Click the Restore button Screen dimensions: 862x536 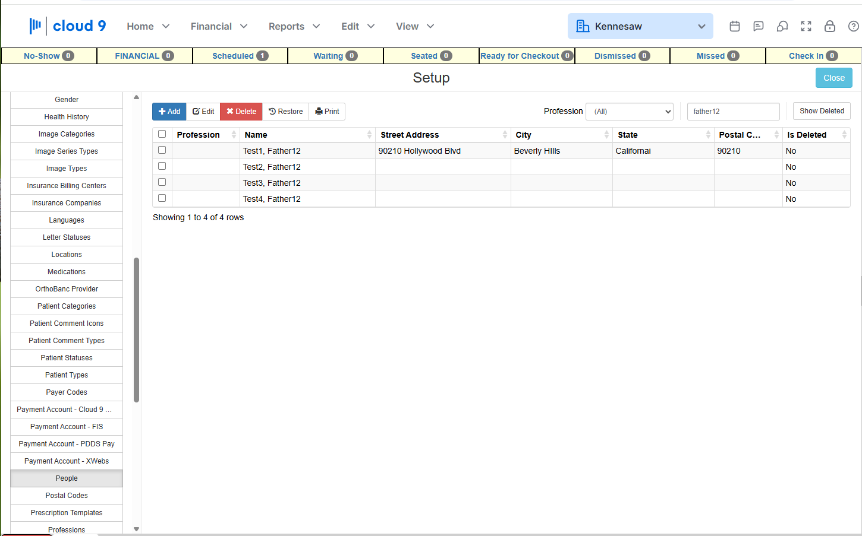pos(286,112)
